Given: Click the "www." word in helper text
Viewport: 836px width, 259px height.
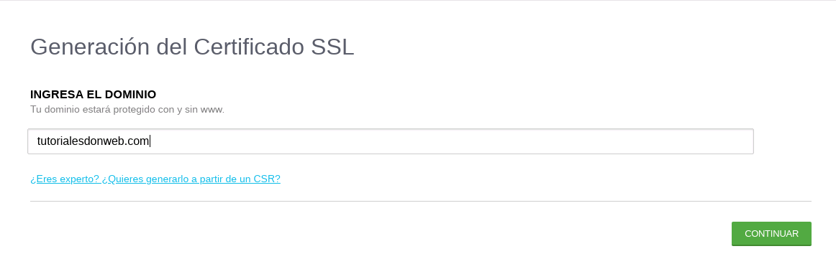Looking at the screenshot, I should coord(212,110).
